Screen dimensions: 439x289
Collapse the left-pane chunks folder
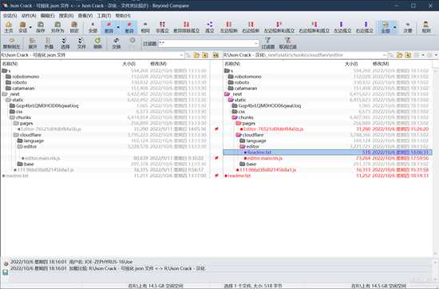12,117
